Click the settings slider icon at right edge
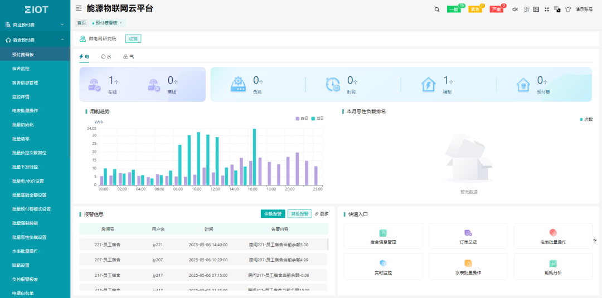The width and height of the screenshot is (602, 298). (595, 241)
